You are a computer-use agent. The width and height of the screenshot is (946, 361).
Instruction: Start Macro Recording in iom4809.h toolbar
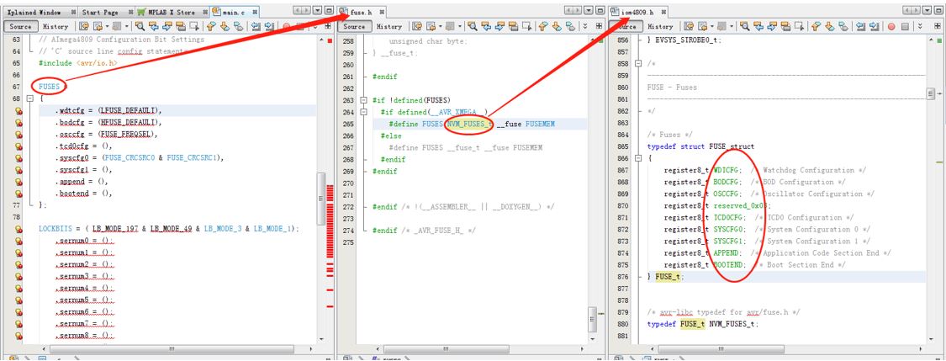891,27
